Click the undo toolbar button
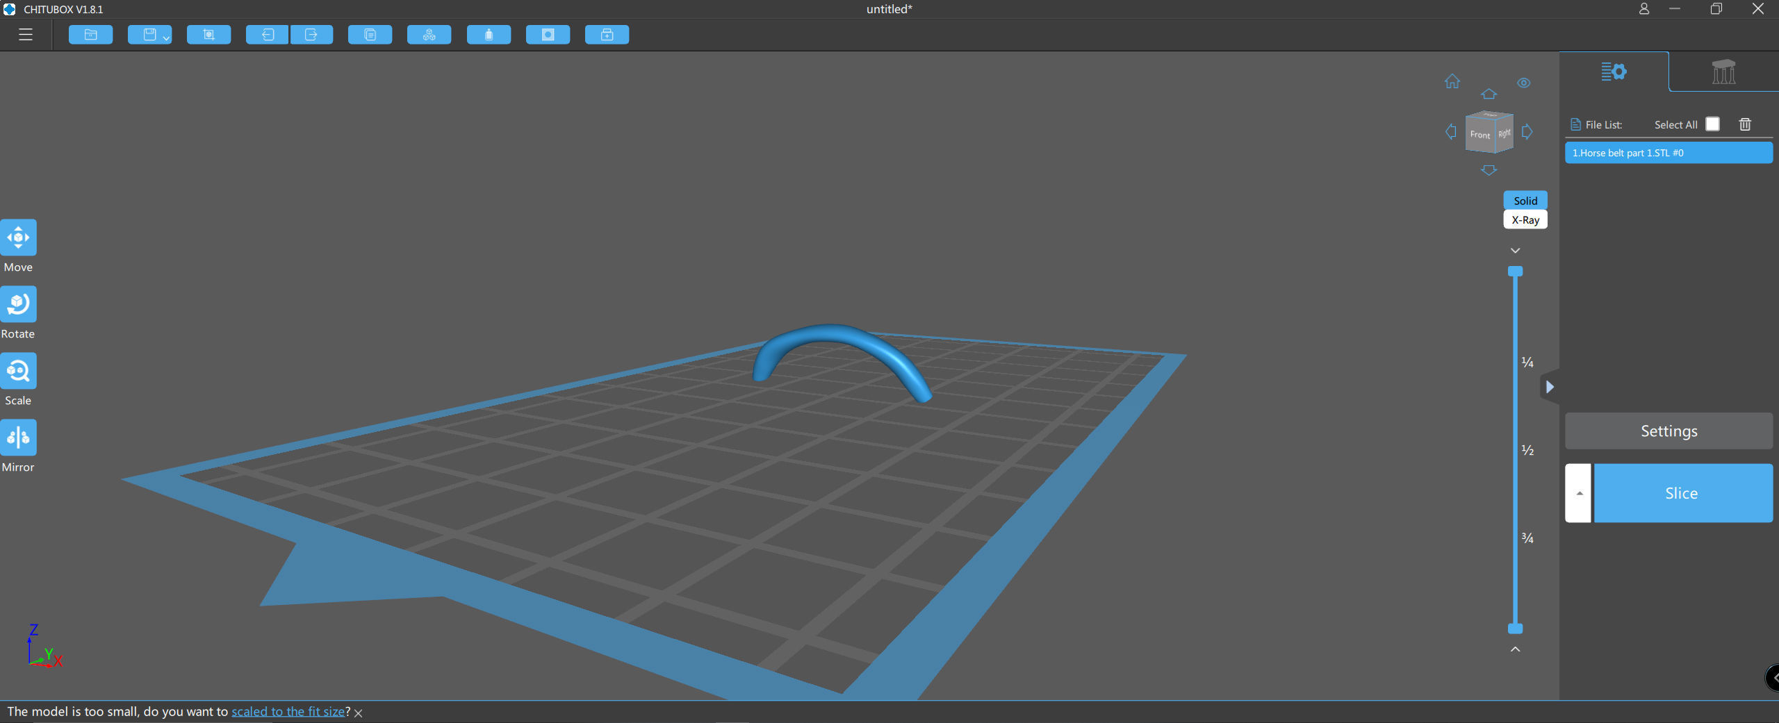 click(x=268, y=35)
